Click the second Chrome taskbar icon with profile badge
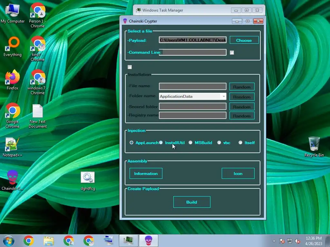 point(69,241)
